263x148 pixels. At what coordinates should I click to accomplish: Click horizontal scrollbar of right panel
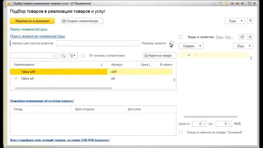coord(210,117)
